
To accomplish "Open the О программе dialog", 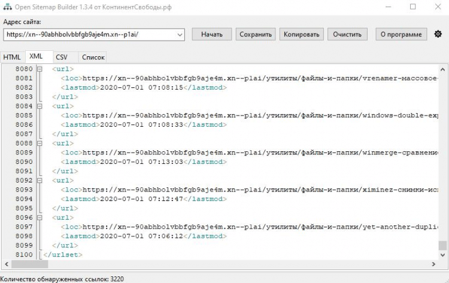I will [401, 34].
